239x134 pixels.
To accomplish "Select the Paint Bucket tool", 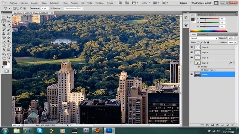I will click(9, 37).
